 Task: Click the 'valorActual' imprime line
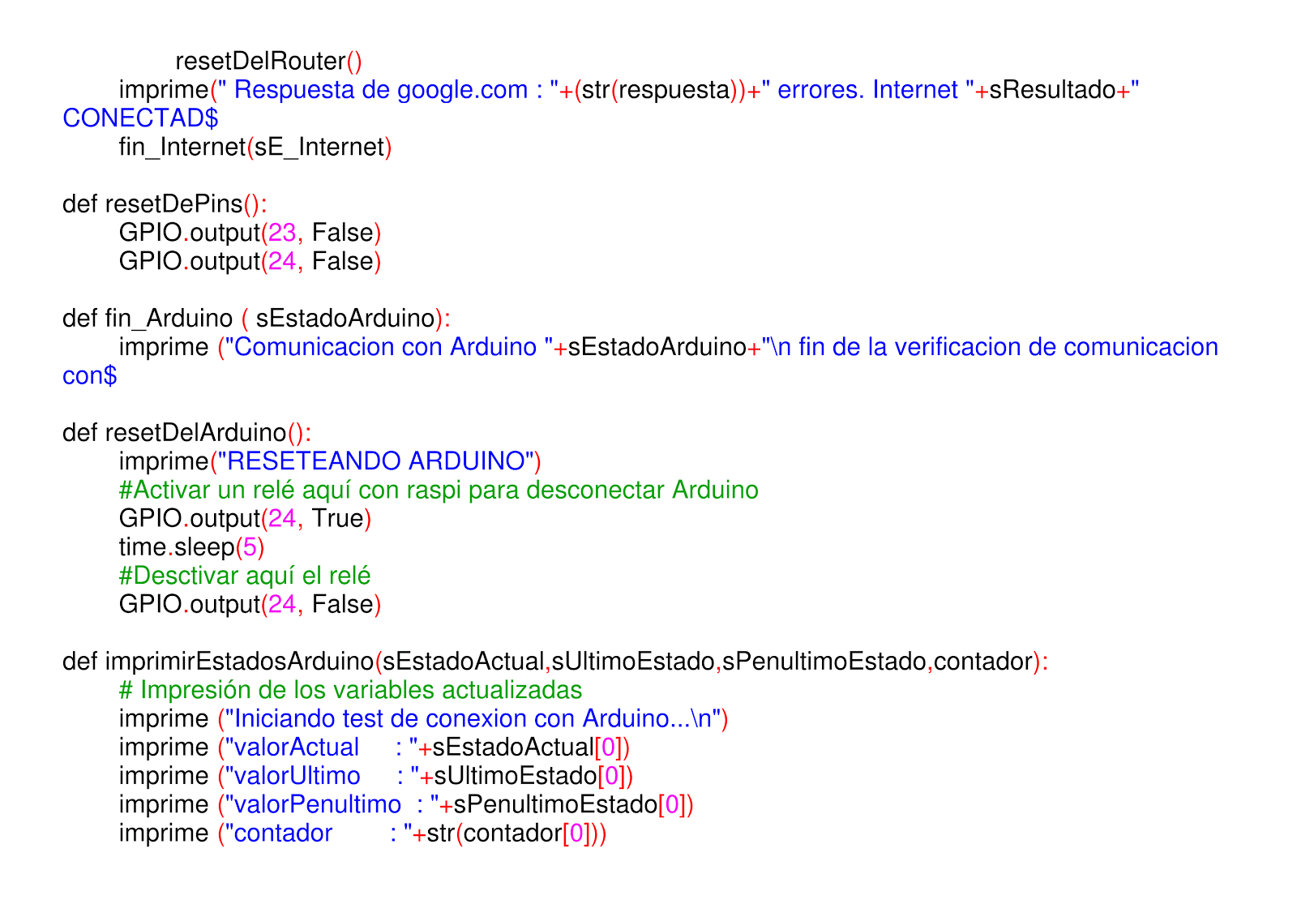point(375,748)
